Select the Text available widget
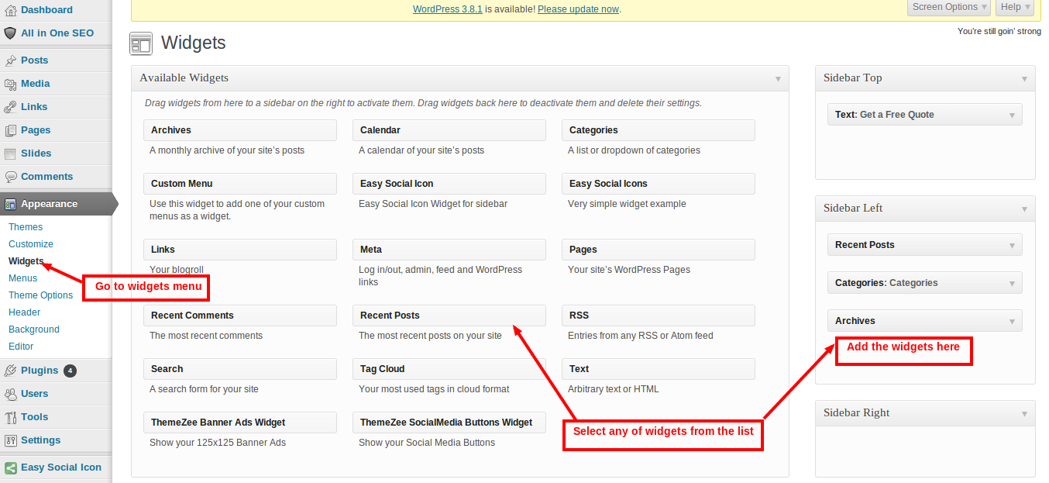This screenshot has width=1049, height=483. click(x=659, y=369)
